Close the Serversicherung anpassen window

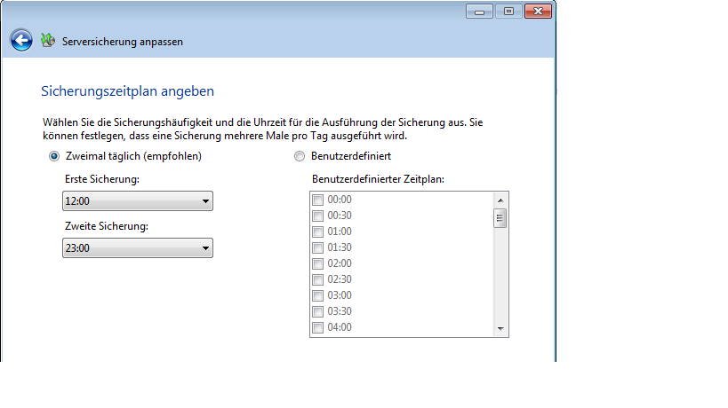[539, 12]
